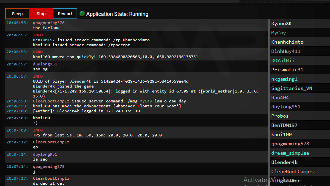The width and height of the screenshot is (330, 186).
Task: Click the WARN label in the console
Action: coord(38,52)
